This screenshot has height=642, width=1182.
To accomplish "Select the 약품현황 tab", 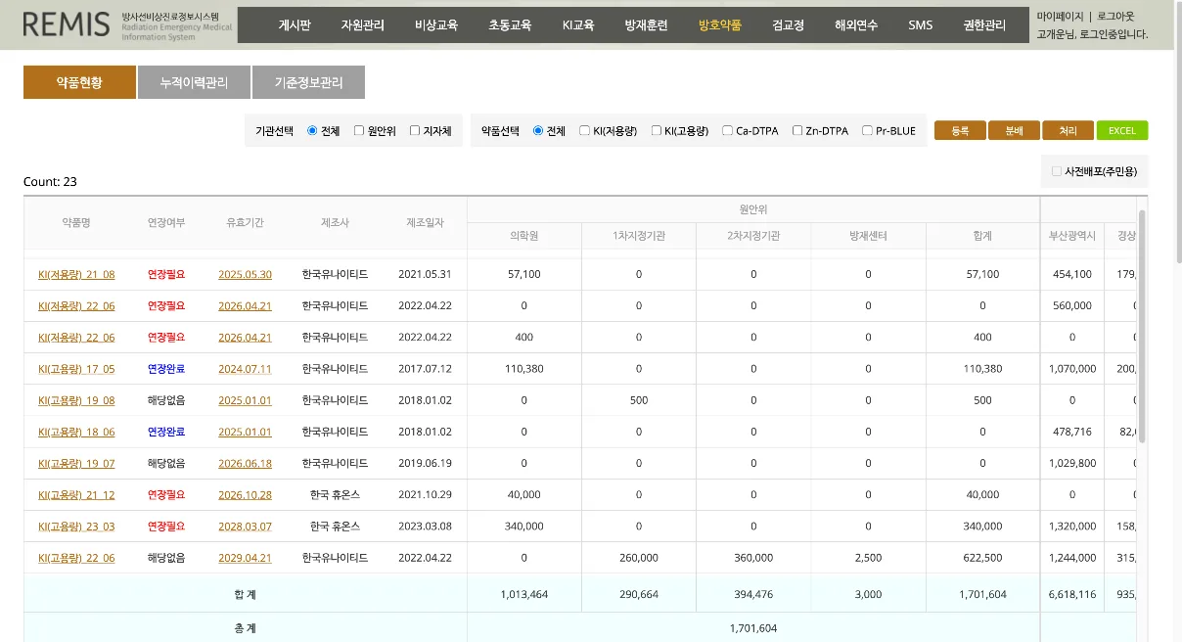I will click(79, 82).
